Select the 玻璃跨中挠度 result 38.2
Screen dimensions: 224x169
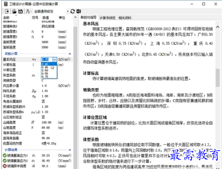45,166
